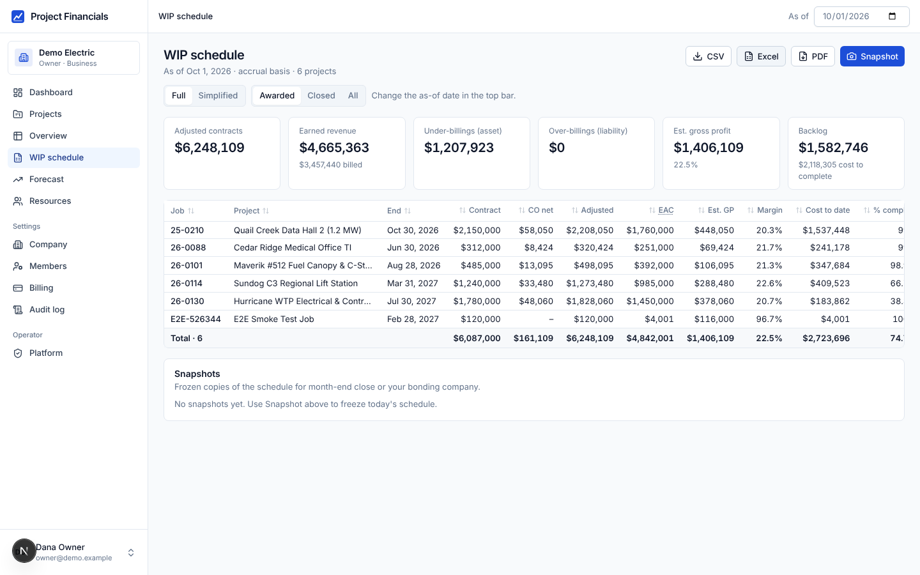Click the Overview table icon in sidebar
Image resolution: width=920 pixels, height=575 pixels.
(x=18, y=136)
